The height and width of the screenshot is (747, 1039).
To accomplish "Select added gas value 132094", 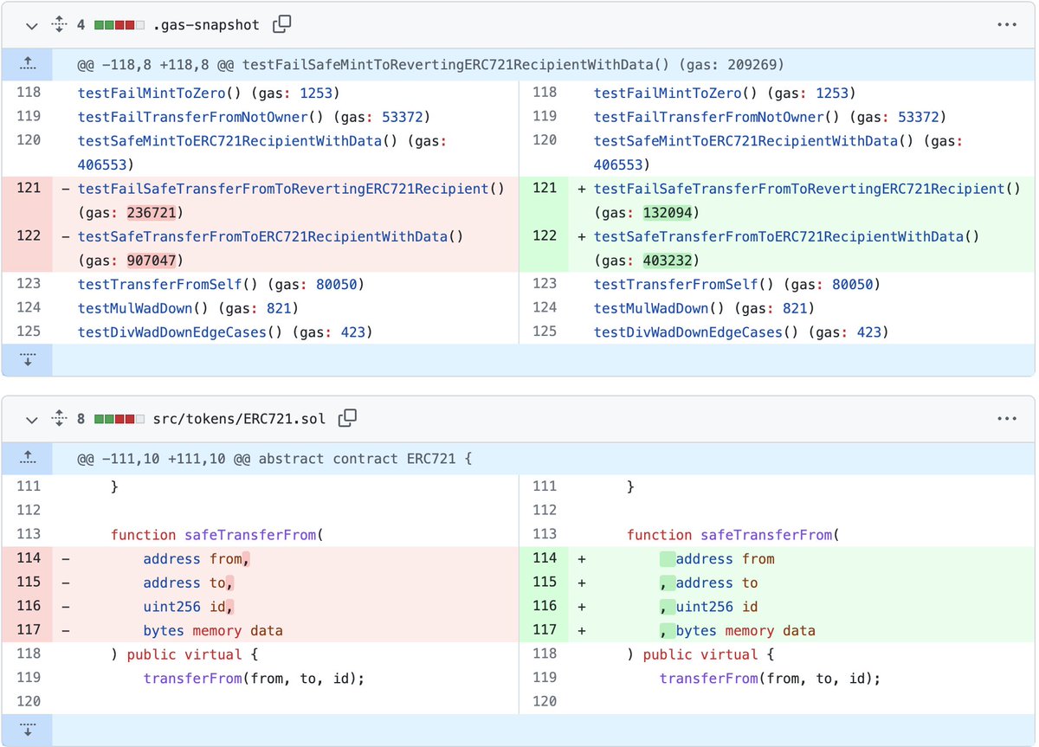I will 668,213.
